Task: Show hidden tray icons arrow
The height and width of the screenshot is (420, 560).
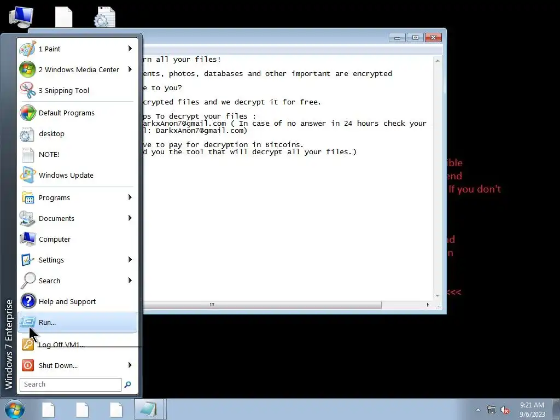Action: (x=478, y=410)
